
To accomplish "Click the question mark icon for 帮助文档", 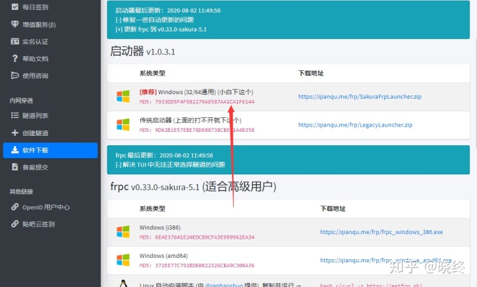I will pos(15,58).
